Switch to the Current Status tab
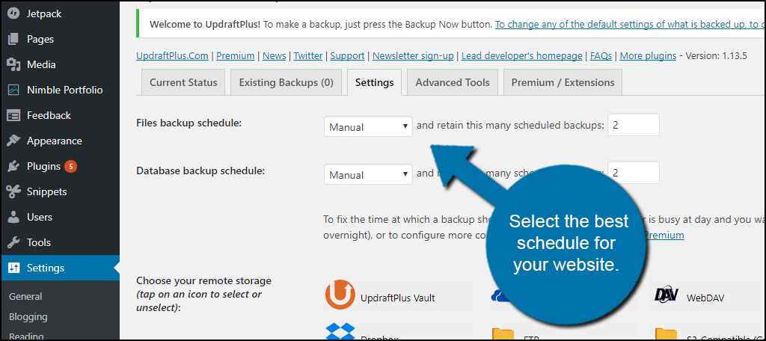The width and height of the screenshot is (766, 341). click(183, 82)
